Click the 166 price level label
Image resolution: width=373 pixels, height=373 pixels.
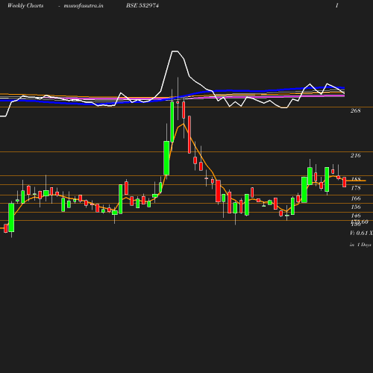tap(356, 198)
